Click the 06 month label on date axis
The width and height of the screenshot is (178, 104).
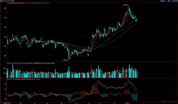tap(34, 103)
